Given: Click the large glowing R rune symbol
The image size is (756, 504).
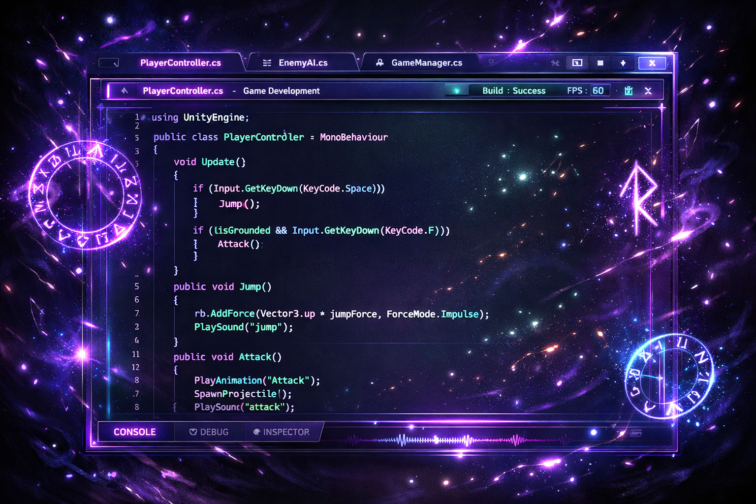Looking at the screenshot, I should tap(639, 198).
